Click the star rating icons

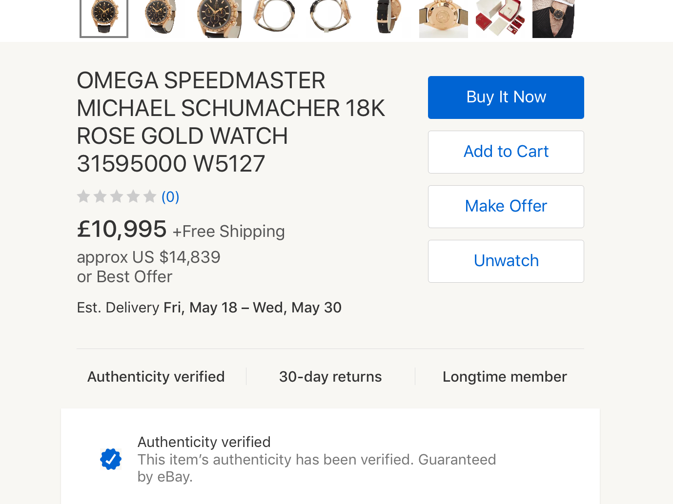point(117,196)
